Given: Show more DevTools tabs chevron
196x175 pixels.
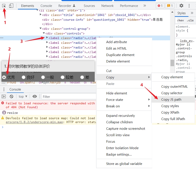Looking at the screenshot, I should [145, 6].
